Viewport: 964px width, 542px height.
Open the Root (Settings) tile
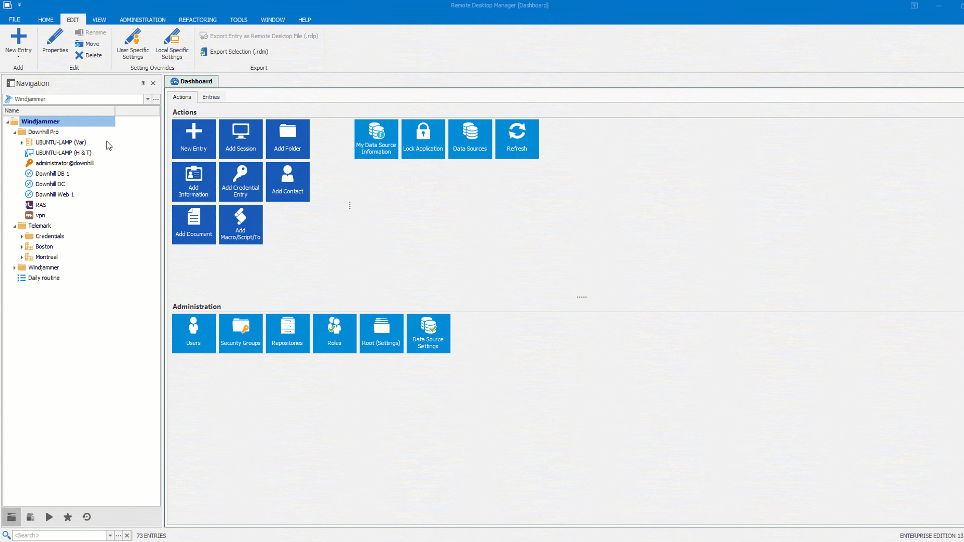(x=382, y=334)
